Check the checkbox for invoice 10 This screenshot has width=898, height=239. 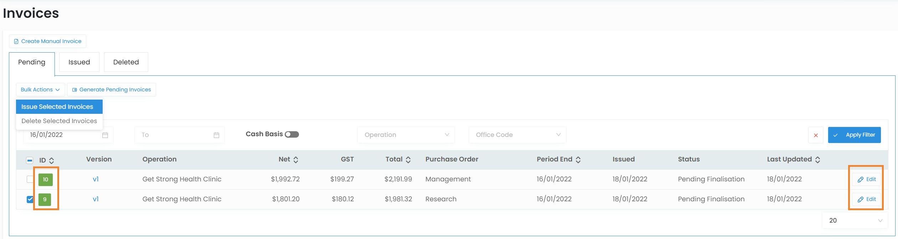(x=30, y=179)
